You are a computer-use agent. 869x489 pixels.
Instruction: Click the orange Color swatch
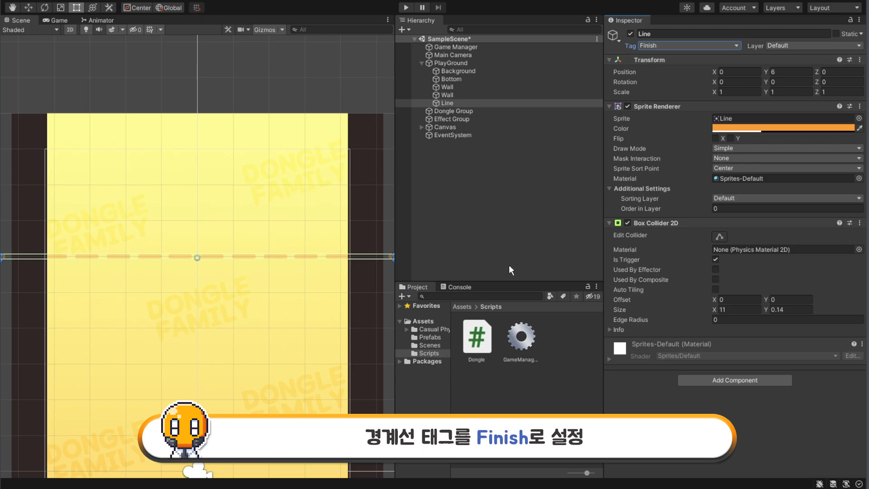pyautogui.click(x=783, y=128)
